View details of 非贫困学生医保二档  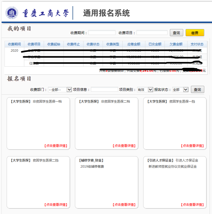tap(124, 146)
